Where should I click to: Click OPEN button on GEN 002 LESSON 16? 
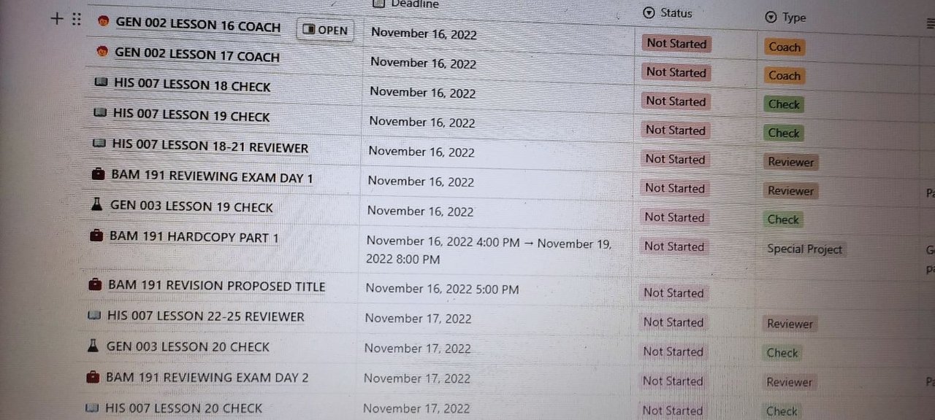[x=325, y=30]
